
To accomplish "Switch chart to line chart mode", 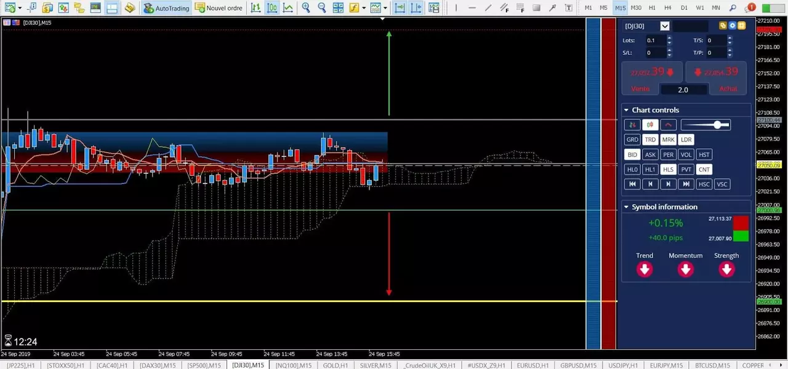I will [x=287, y=8].
